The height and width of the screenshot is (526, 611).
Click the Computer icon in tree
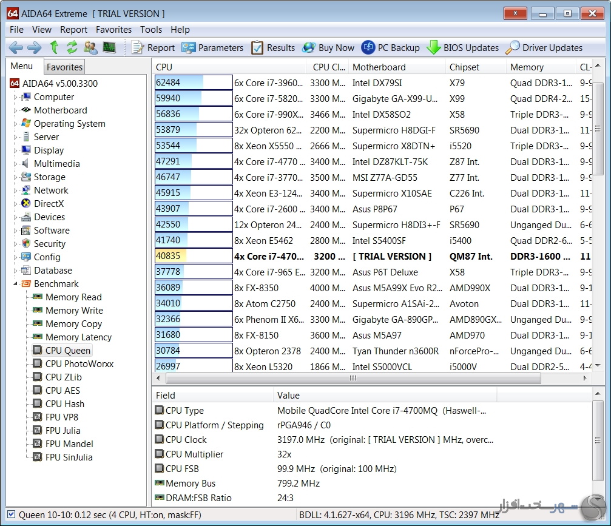coord(25,96)
